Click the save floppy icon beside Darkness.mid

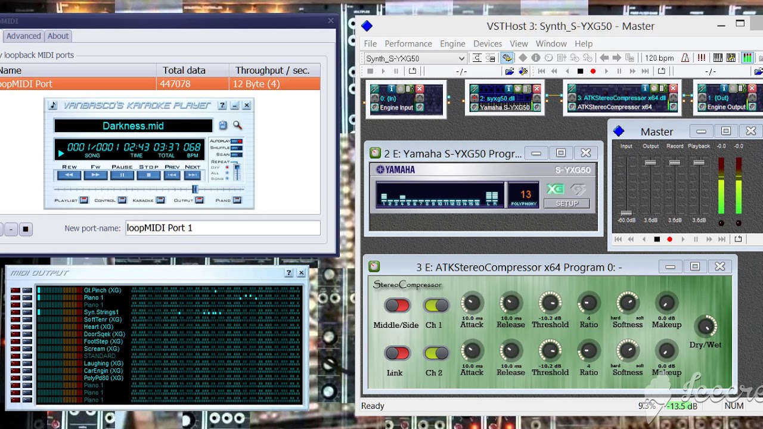223,126
